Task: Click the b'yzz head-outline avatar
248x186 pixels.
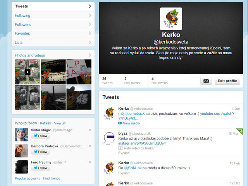Action: click(x=108, y=138)
